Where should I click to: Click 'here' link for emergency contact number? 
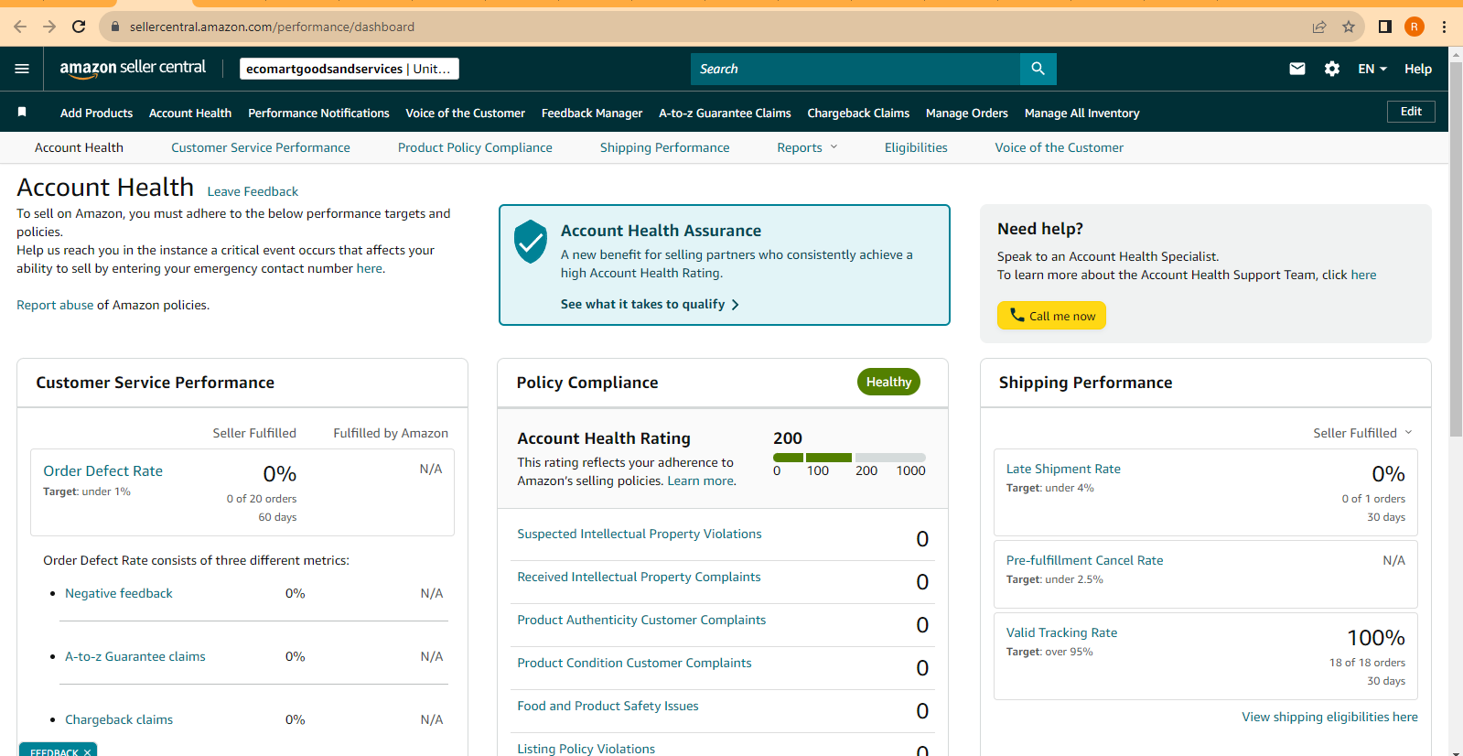(370, 268)
